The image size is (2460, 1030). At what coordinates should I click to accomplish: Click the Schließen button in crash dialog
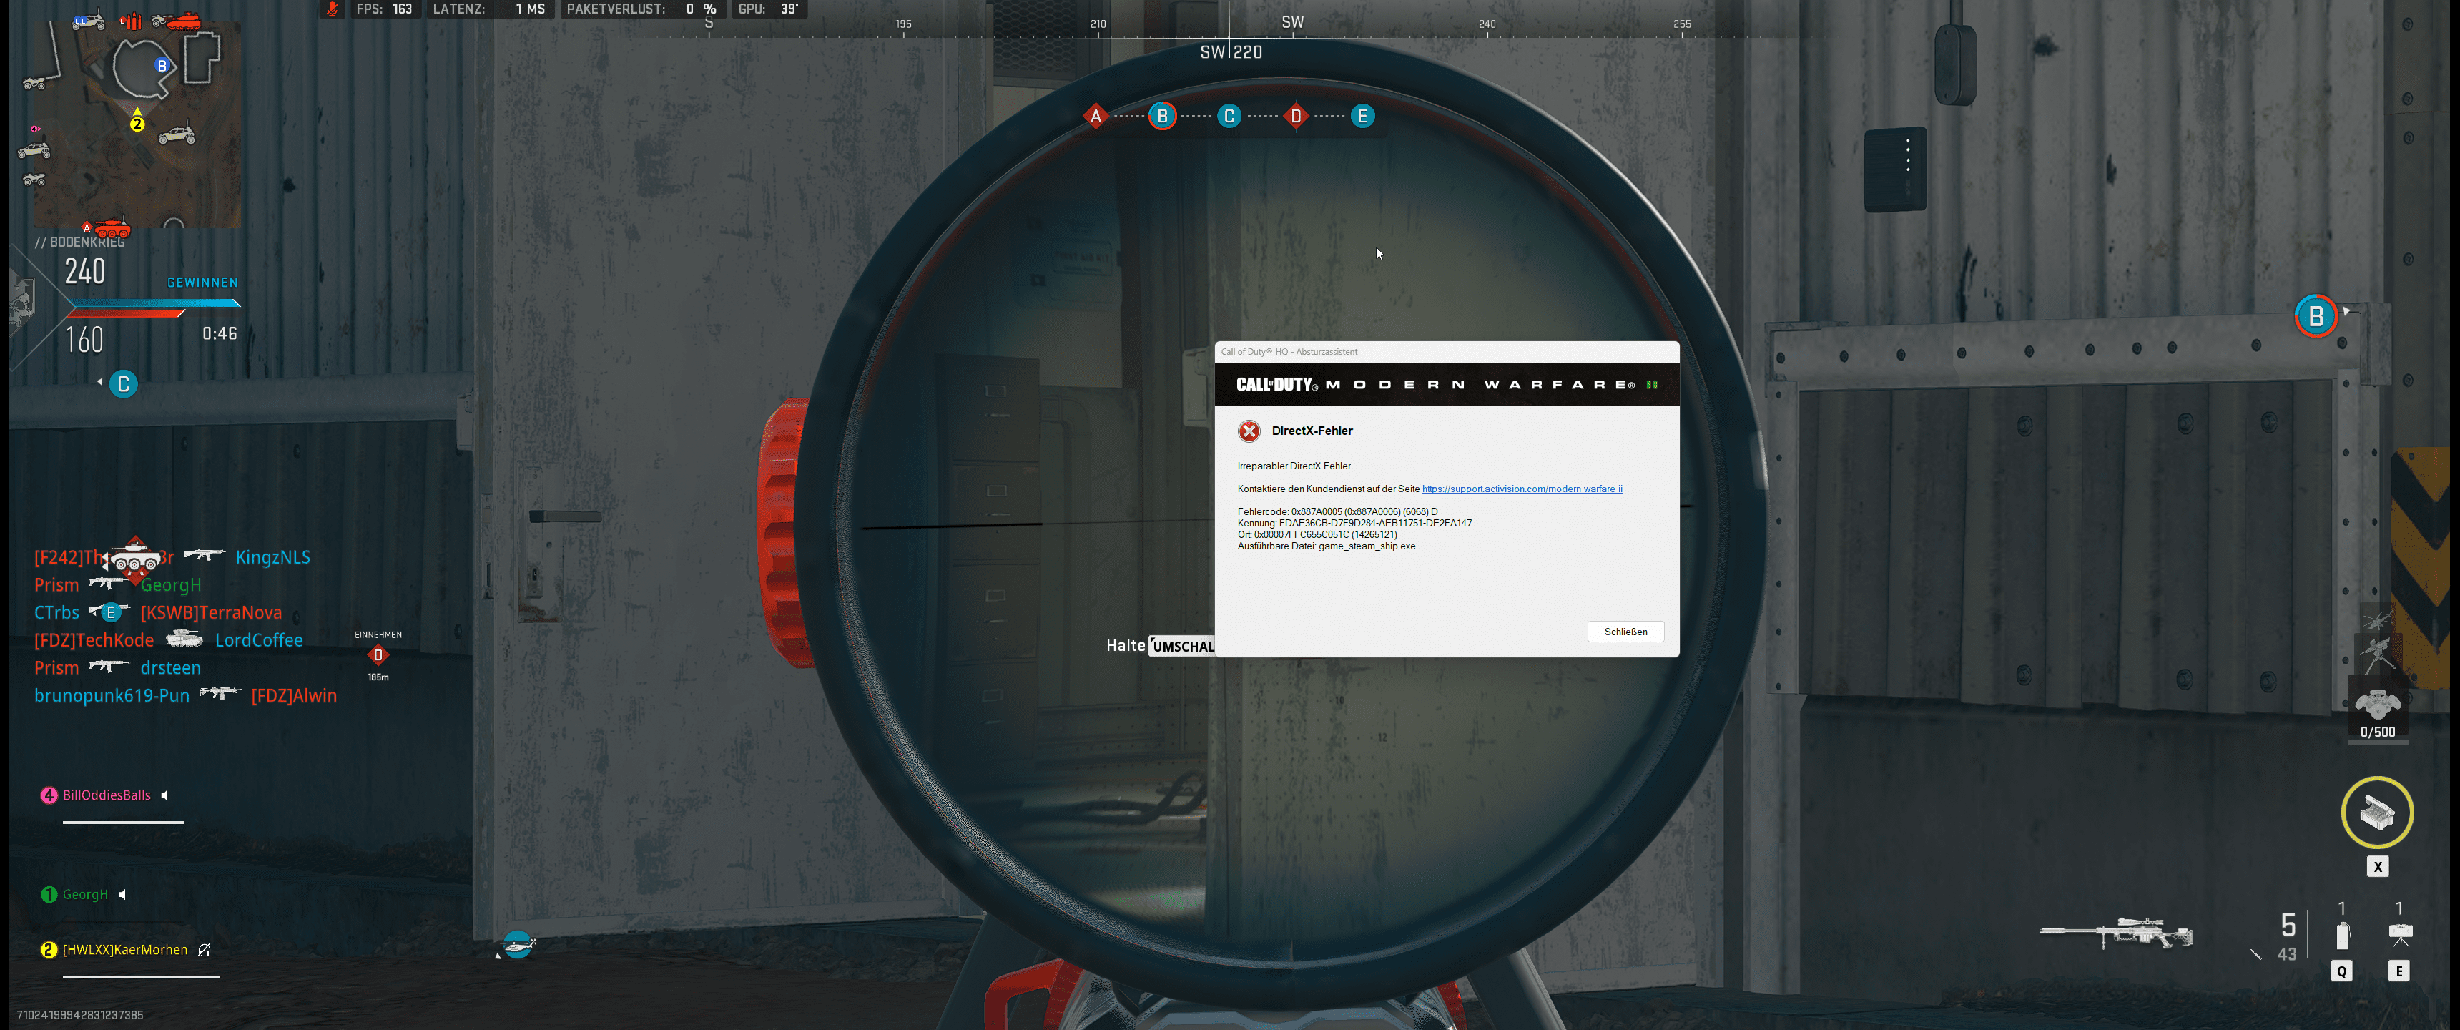point(1625,632)
